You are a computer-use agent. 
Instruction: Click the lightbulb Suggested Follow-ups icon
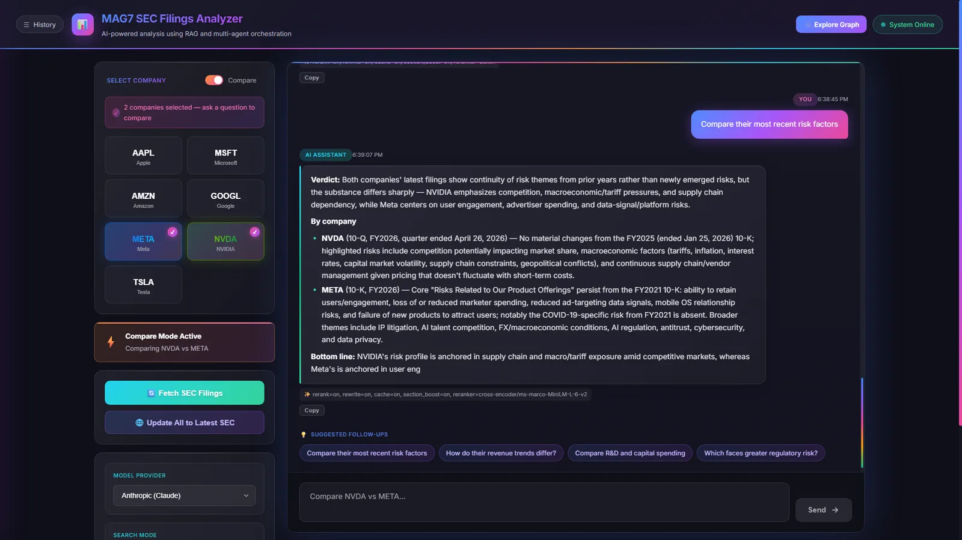[304, 434]
